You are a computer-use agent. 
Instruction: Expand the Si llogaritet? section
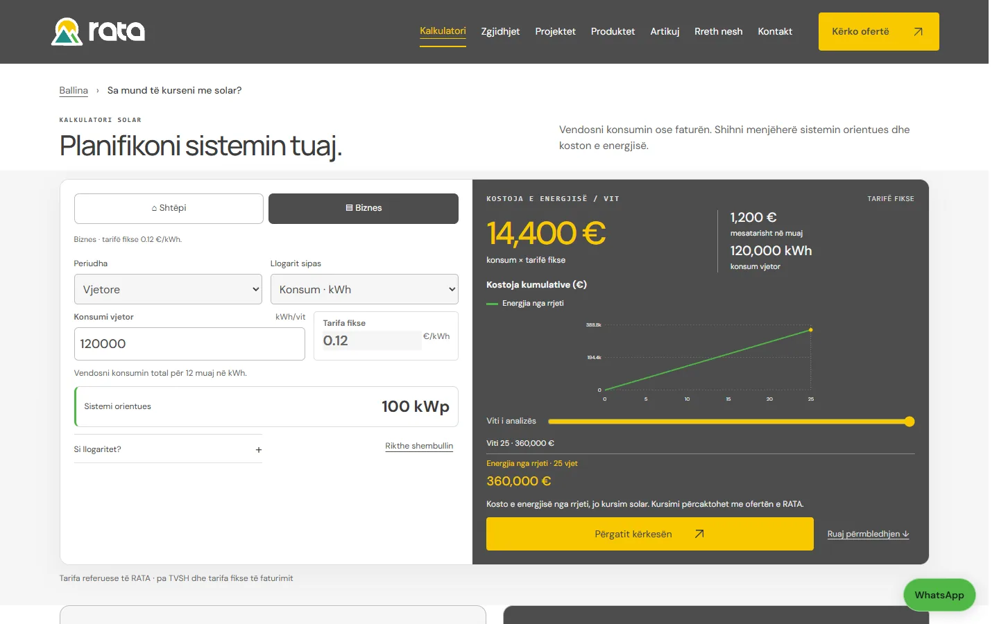(x=168, y=449)
